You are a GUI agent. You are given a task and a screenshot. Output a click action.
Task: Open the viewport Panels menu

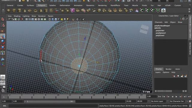(x=50, y=16)
